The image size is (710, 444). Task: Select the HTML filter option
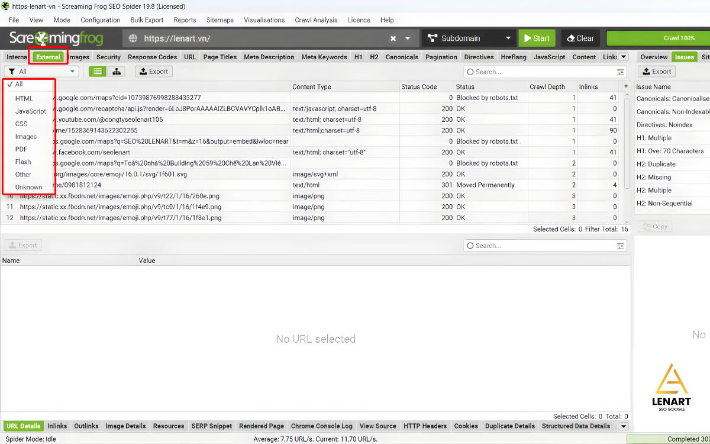pyautogui.click(x=24, y=98)
